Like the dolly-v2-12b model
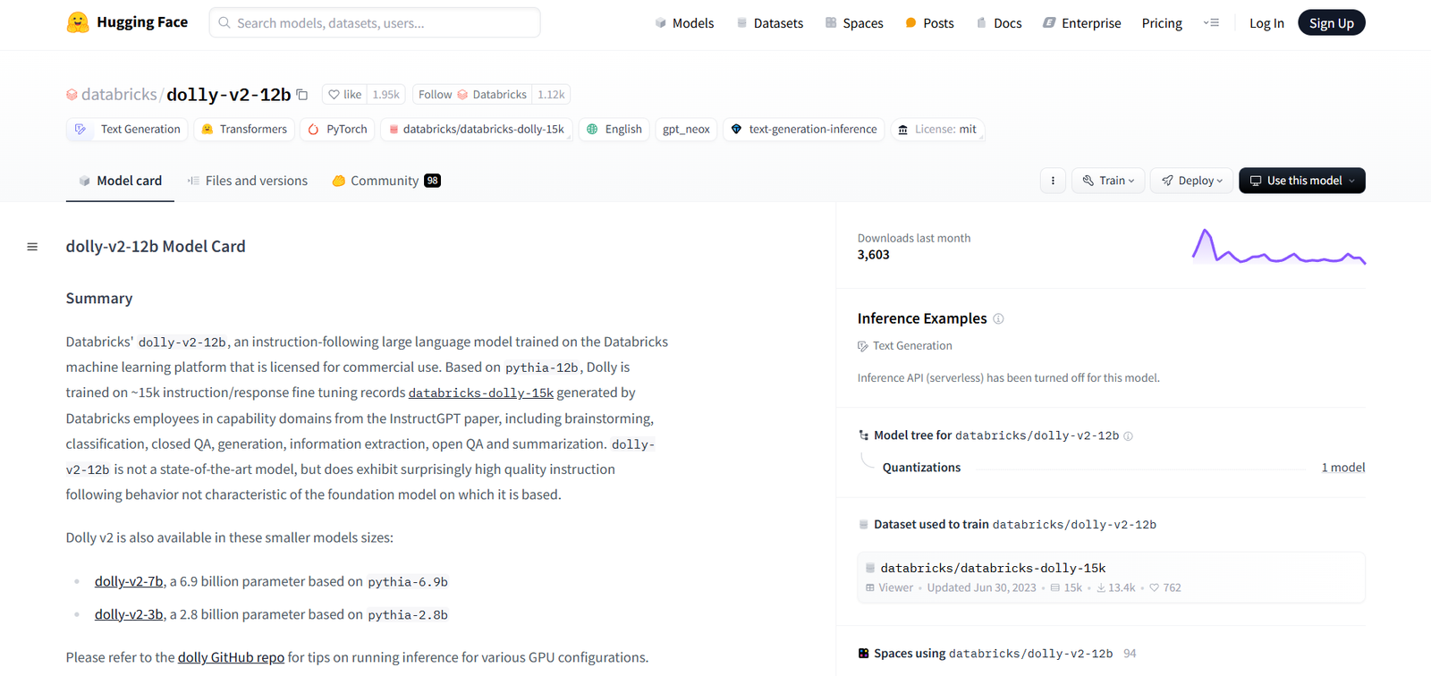The width and height of the screenshot is (1431, 676). point(345,95)
